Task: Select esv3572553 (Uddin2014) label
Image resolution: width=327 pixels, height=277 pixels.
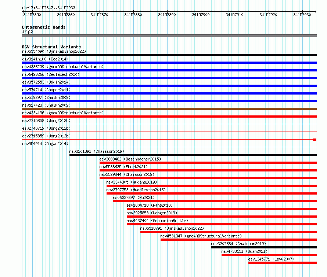Action: (x=46, y=82)
